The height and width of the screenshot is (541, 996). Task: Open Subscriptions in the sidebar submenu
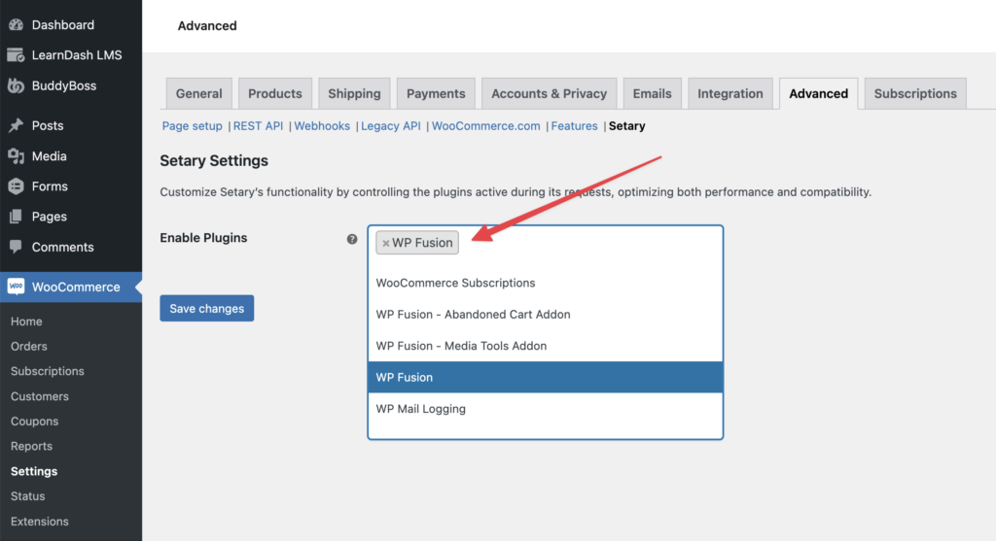click(47, 371)
